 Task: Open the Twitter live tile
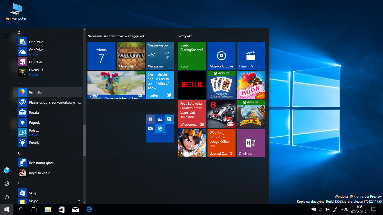click(x=160, y=85)
